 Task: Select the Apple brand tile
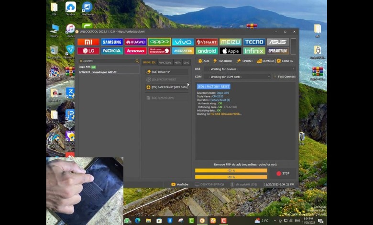(230, 51)
